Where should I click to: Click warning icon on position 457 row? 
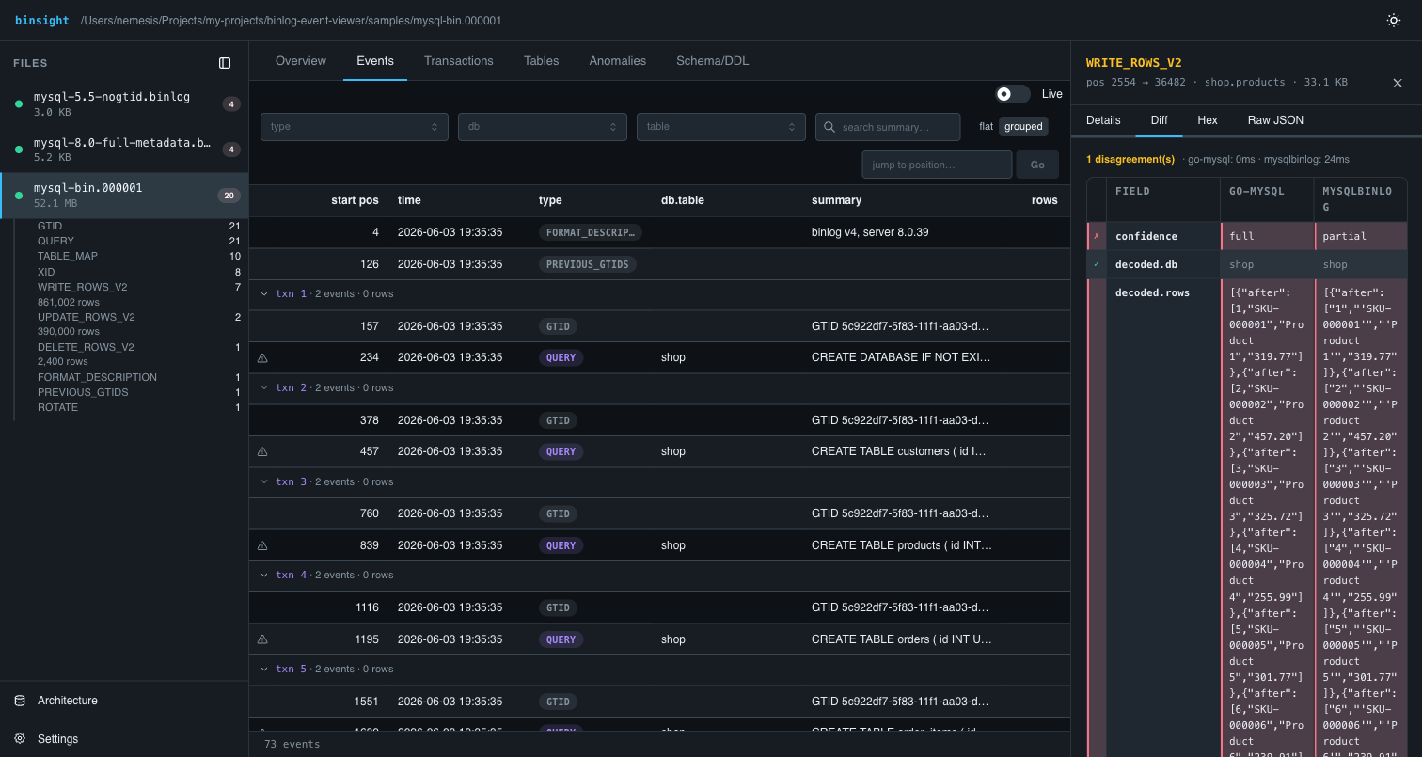coord(262,451)
